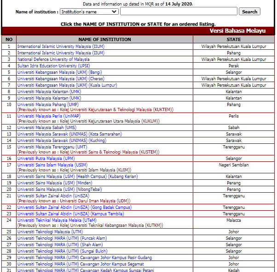This screenshot has height=272, width=277.
Task: Switch to Versi Bahasa Melayu
Action: pos(237,30)
